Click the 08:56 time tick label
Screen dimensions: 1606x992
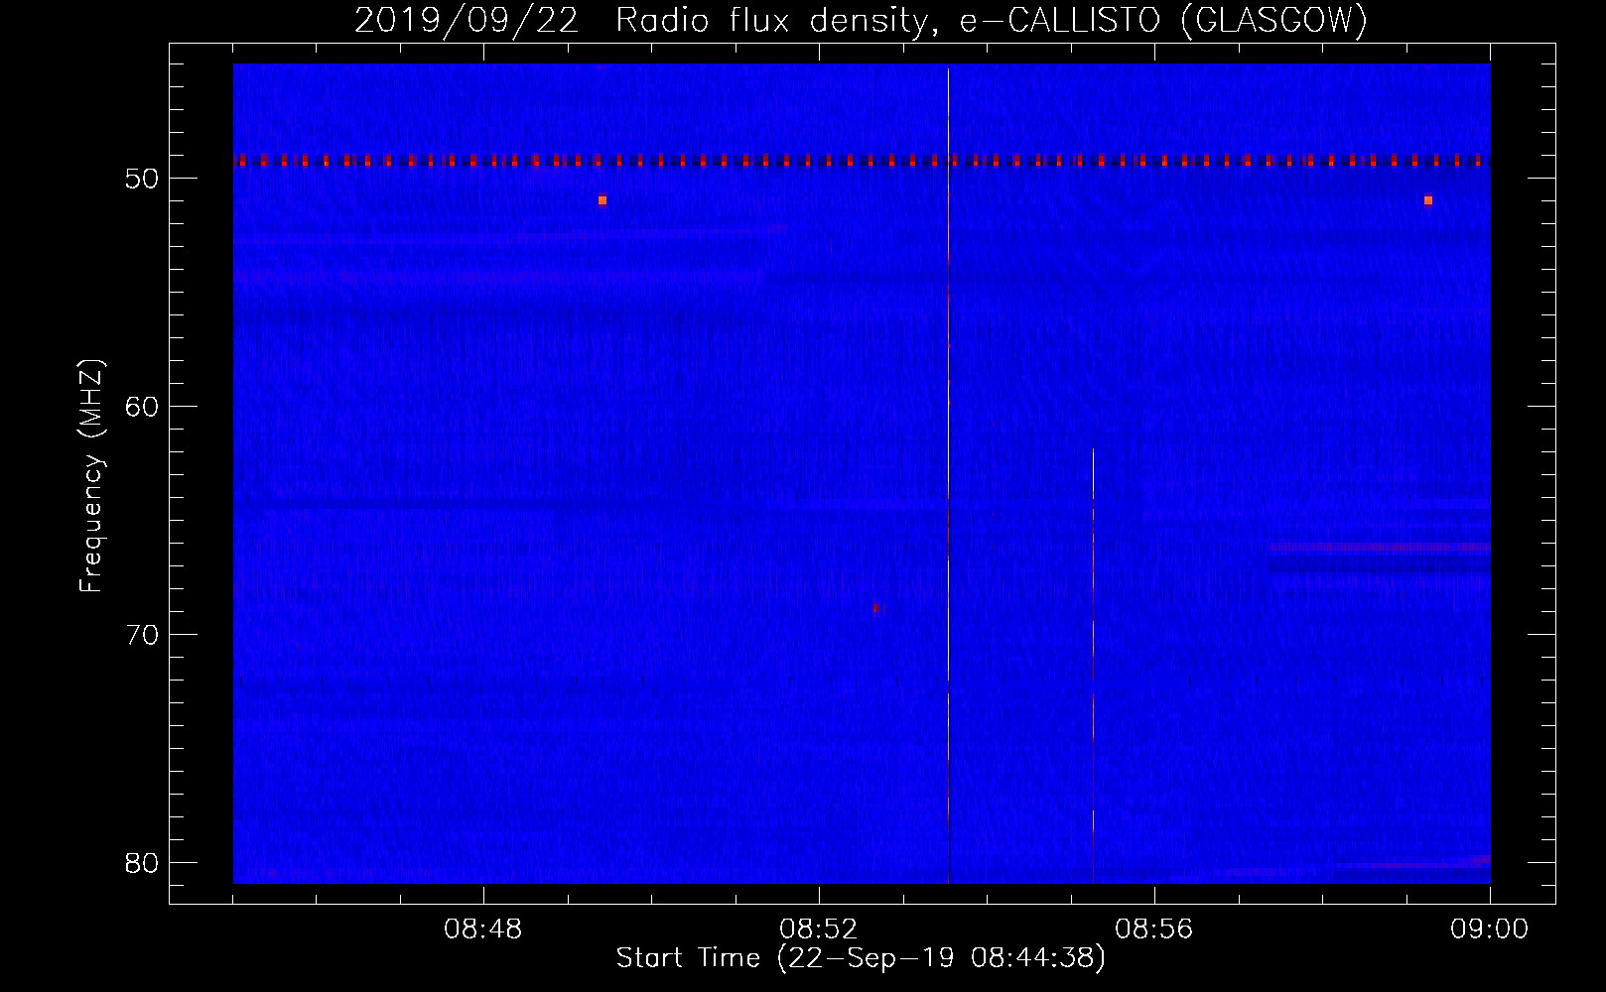coord(1154,929)
